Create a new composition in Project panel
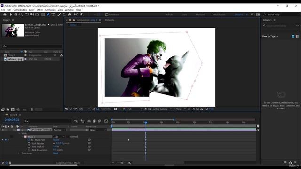The width and height of the screenshot is (301, 169). click(13, 109)
